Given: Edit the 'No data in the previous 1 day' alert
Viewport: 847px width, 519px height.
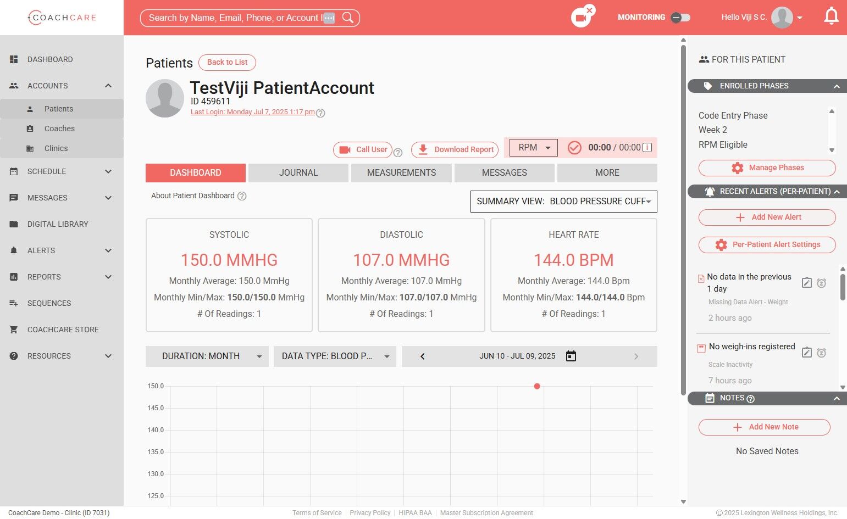Looking at the screenshot, I should point(806,283).
